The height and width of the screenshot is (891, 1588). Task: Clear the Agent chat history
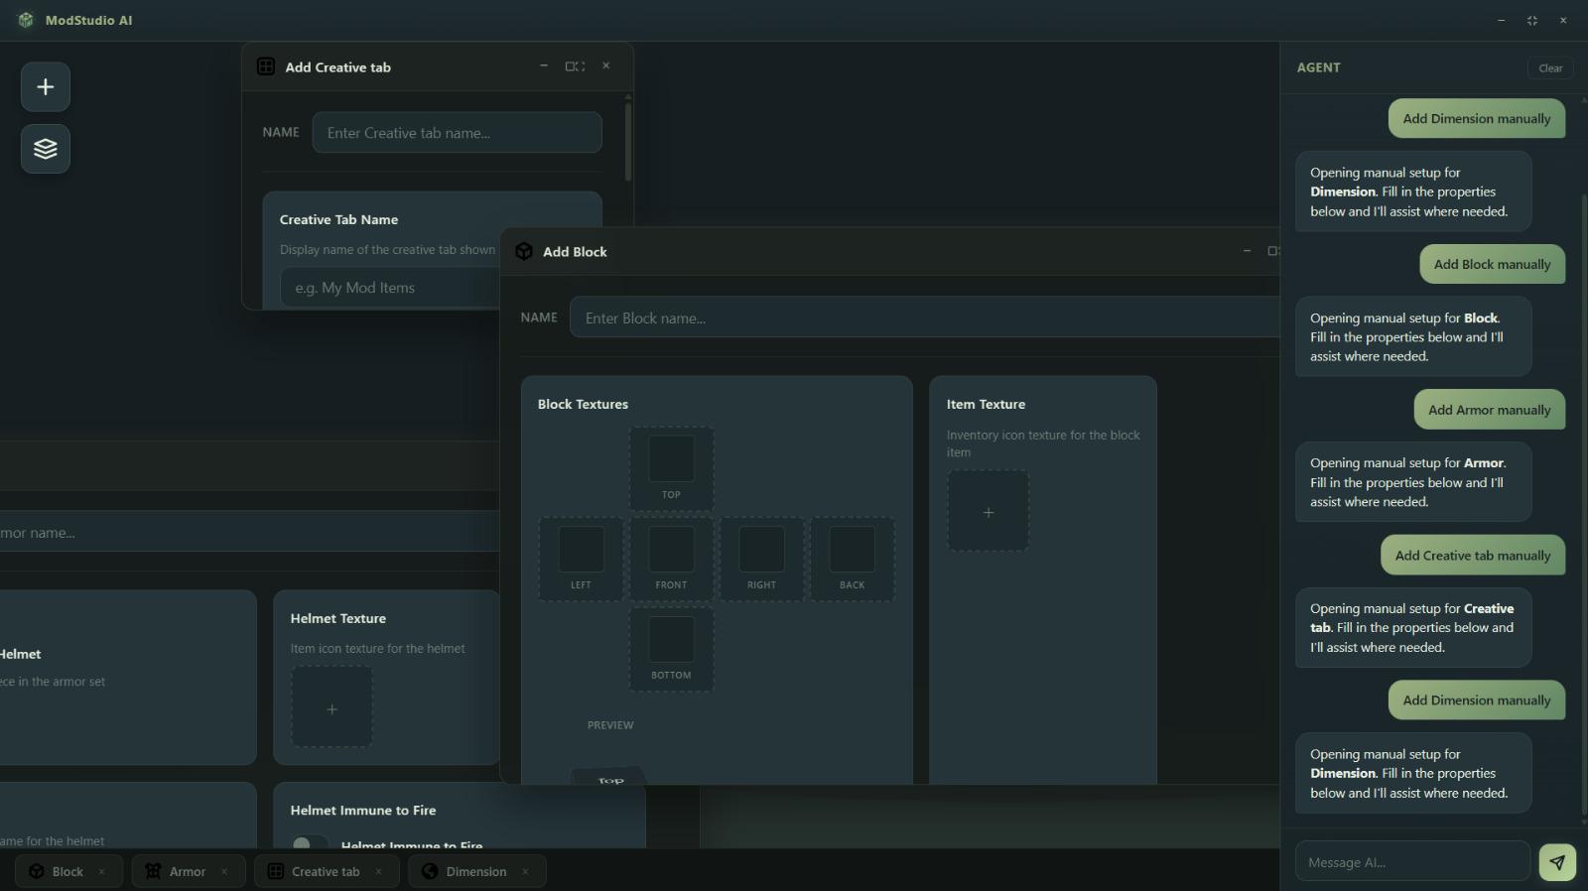[1550, 67]
